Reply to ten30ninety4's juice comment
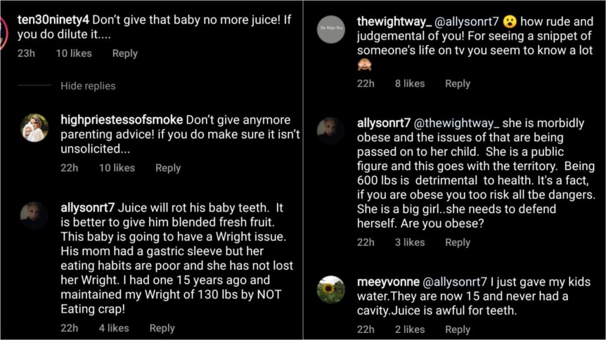 click(125, 53)
